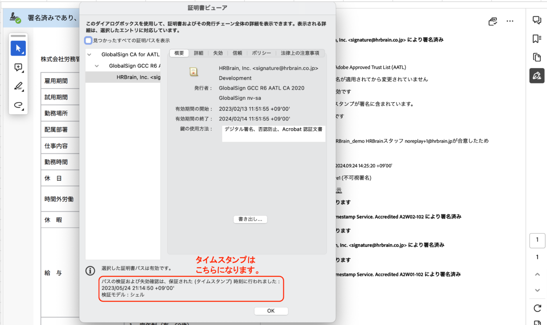547x325 pixels.
Task: Click the drag handle of tool palette
Action: tap(18, 36)
